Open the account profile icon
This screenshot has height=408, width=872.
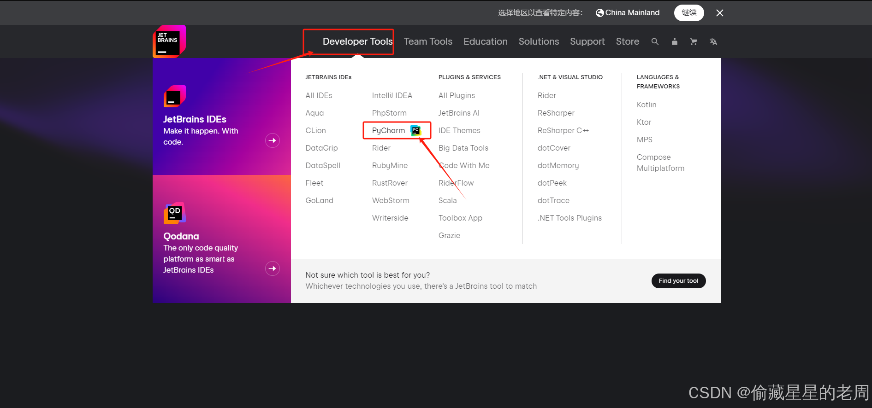674,41
